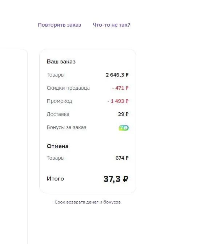Image resolution: width=210 pixels, height=244 pixels.
Task: Click the Бонусы за заказ label
Action: point(66,127)
